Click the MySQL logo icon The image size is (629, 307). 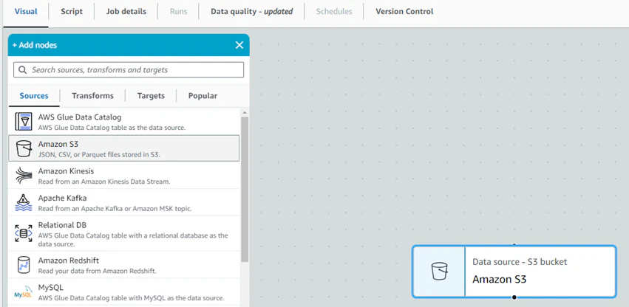tap(23, 292)
